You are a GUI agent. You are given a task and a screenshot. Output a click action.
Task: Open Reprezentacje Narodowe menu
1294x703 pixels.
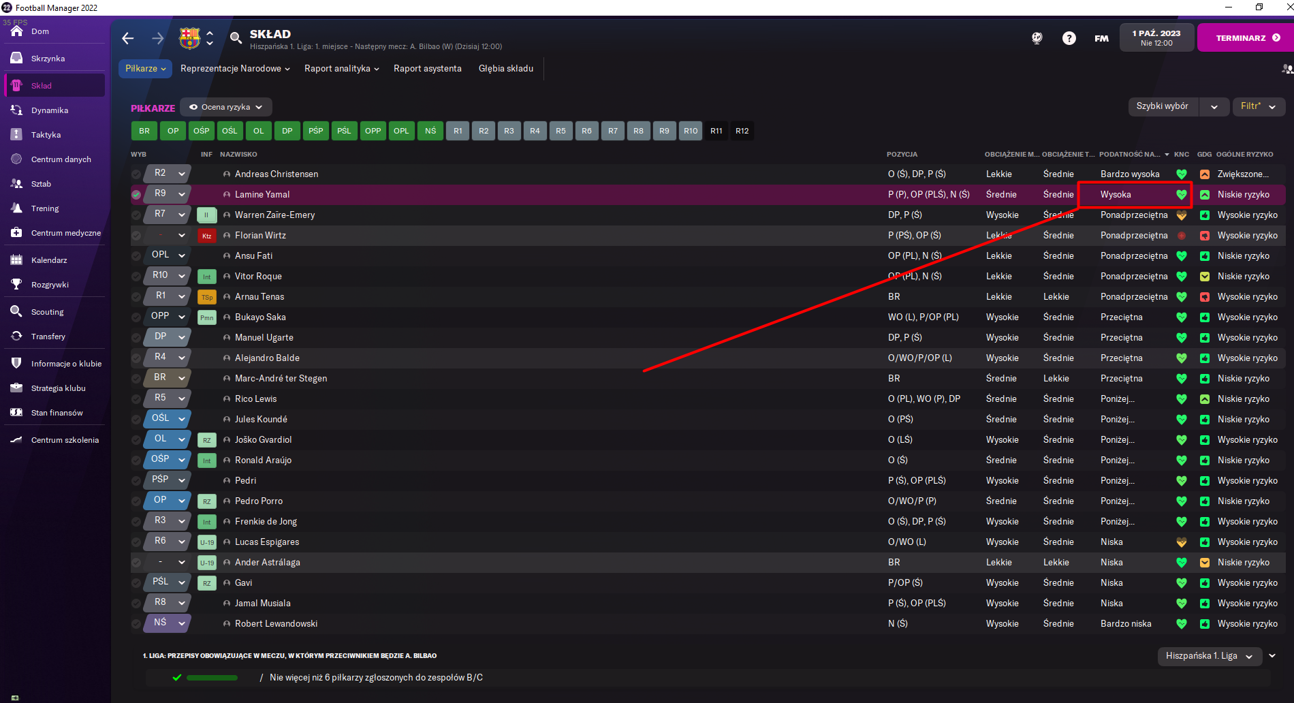(x=235, y=69)
